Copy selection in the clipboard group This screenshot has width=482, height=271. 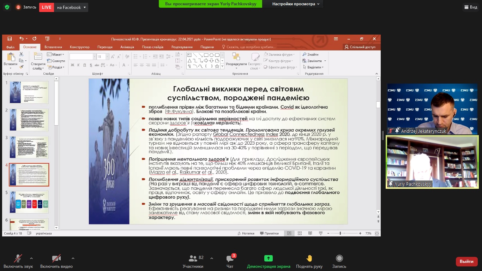point(21,61)
